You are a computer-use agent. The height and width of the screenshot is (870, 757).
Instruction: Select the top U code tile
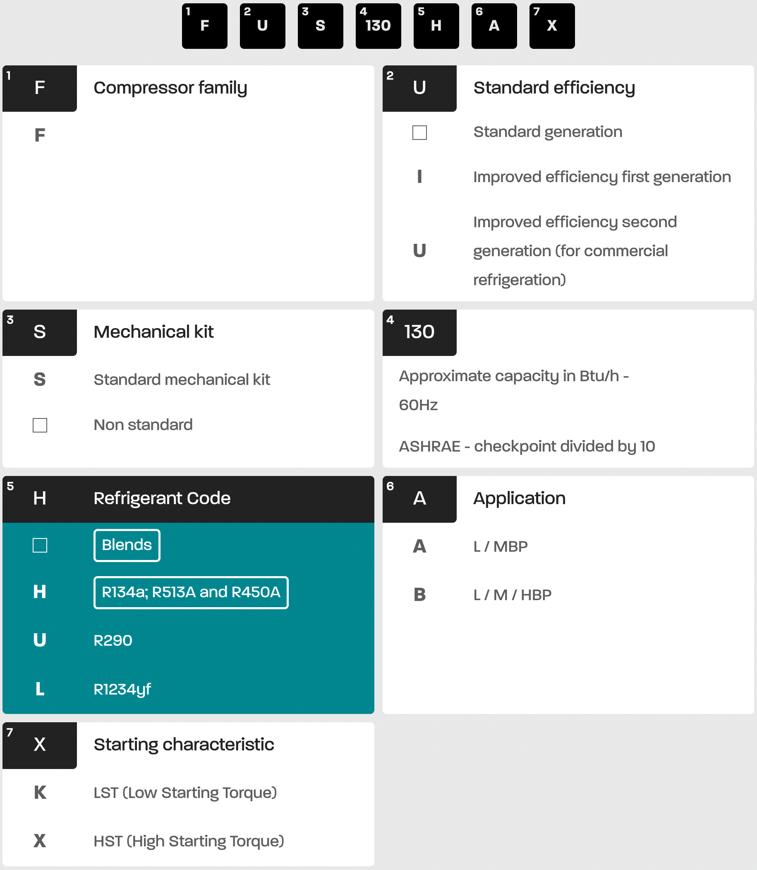262,26
